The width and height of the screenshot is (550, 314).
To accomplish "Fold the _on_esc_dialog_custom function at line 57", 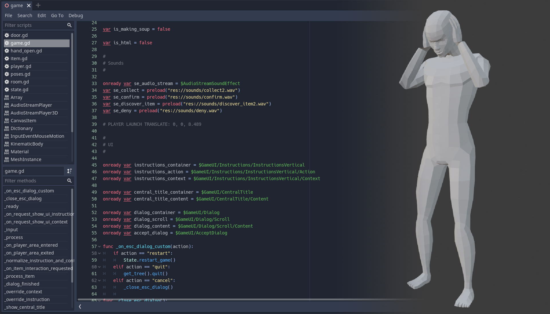I will coord(99,246).
